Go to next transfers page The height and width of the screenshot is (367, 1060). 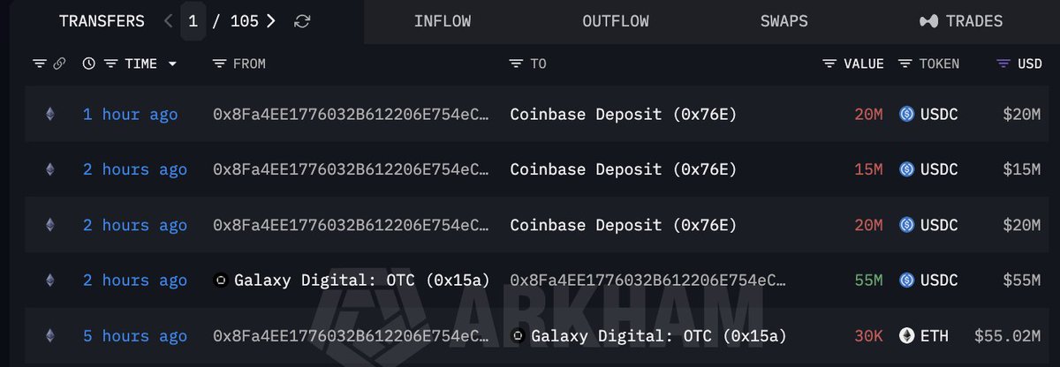270,21
